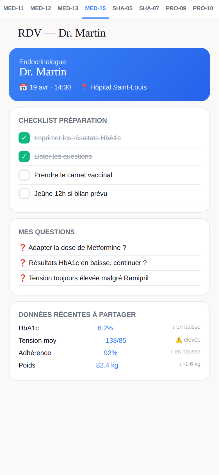The width and height of the screenshot is (219, 475).
Task: Click the location pin icon for Hôpital Saint-Louis
Action: [x=84, y=87]
